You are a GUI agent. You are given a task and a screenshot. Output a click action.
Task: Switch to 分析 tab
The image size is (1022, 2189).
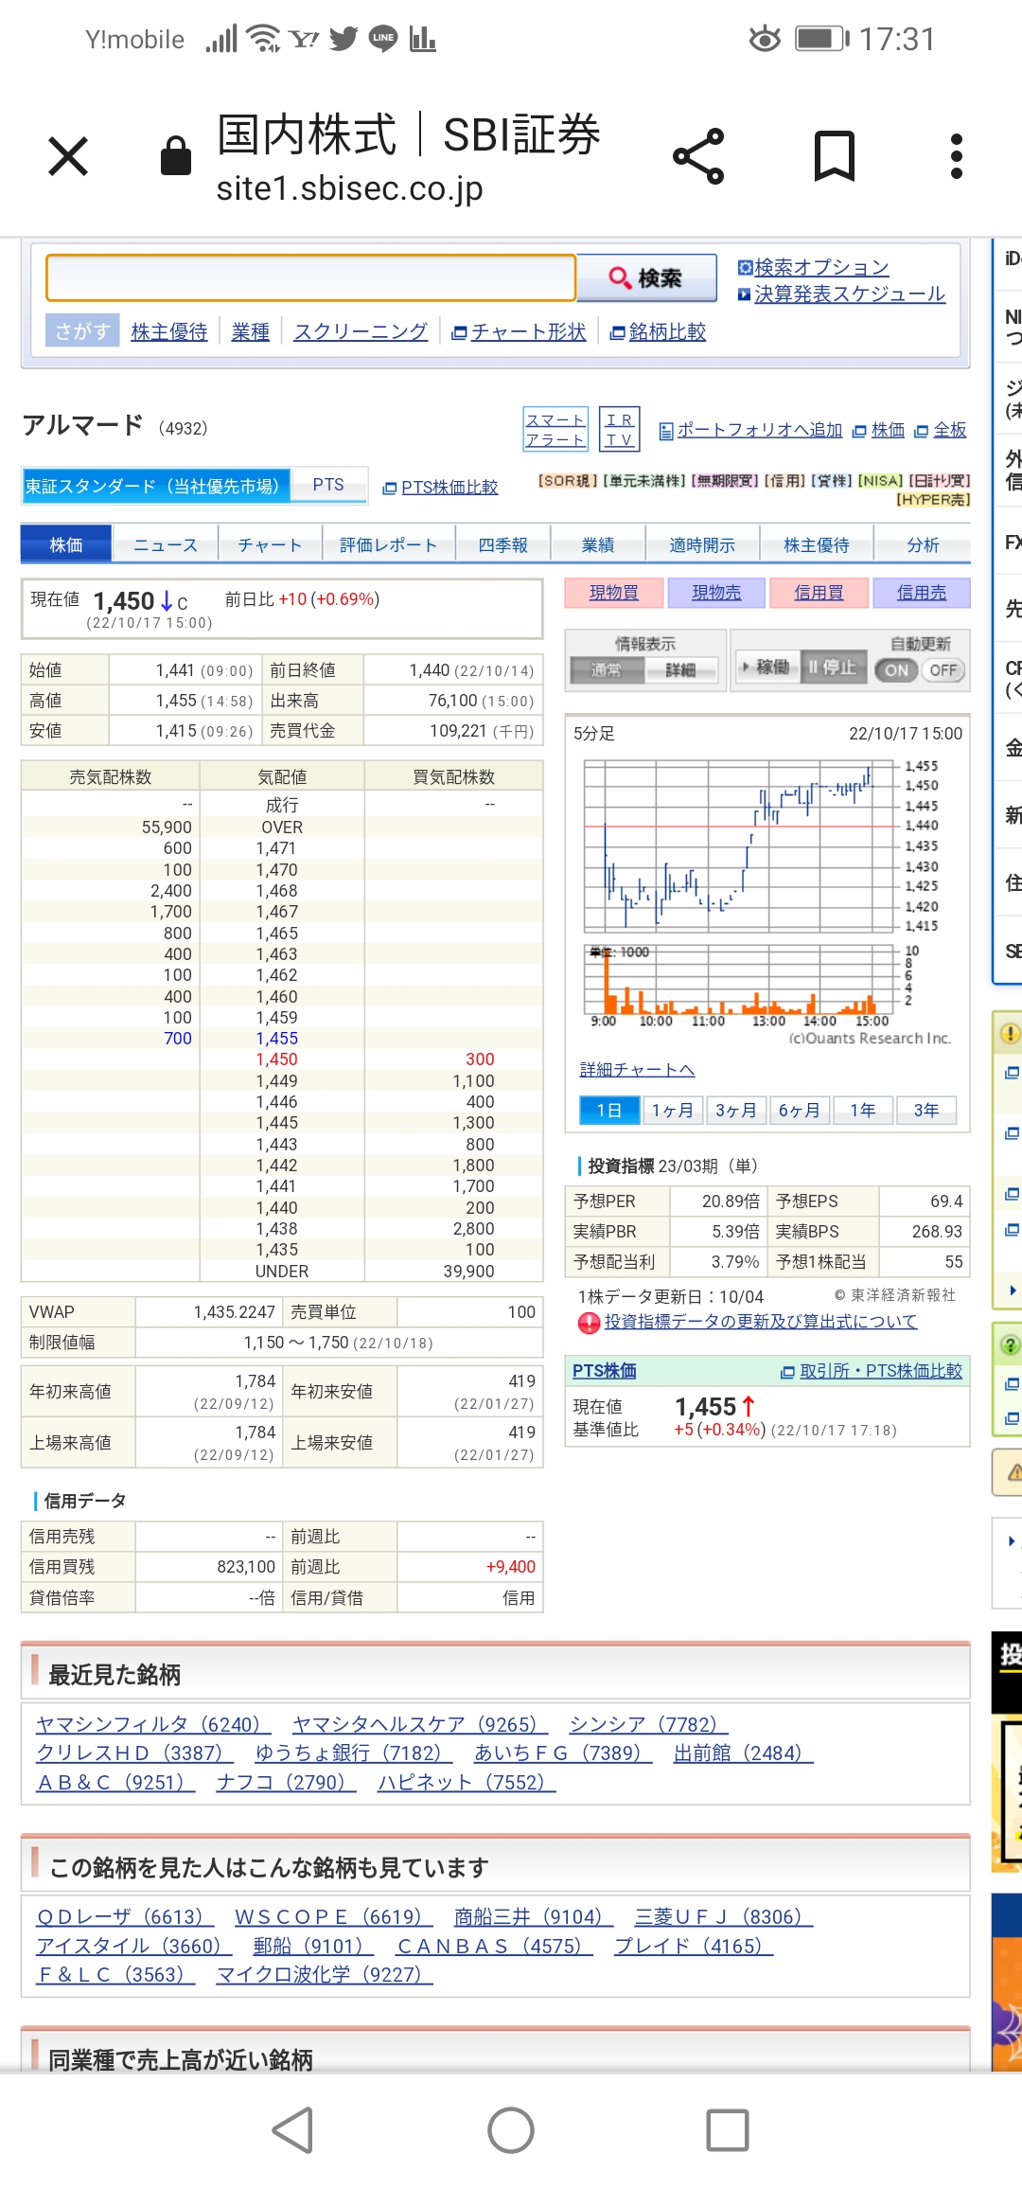(923, 544)
